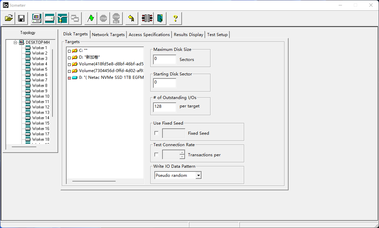Stop current test icon

[104, 19]
